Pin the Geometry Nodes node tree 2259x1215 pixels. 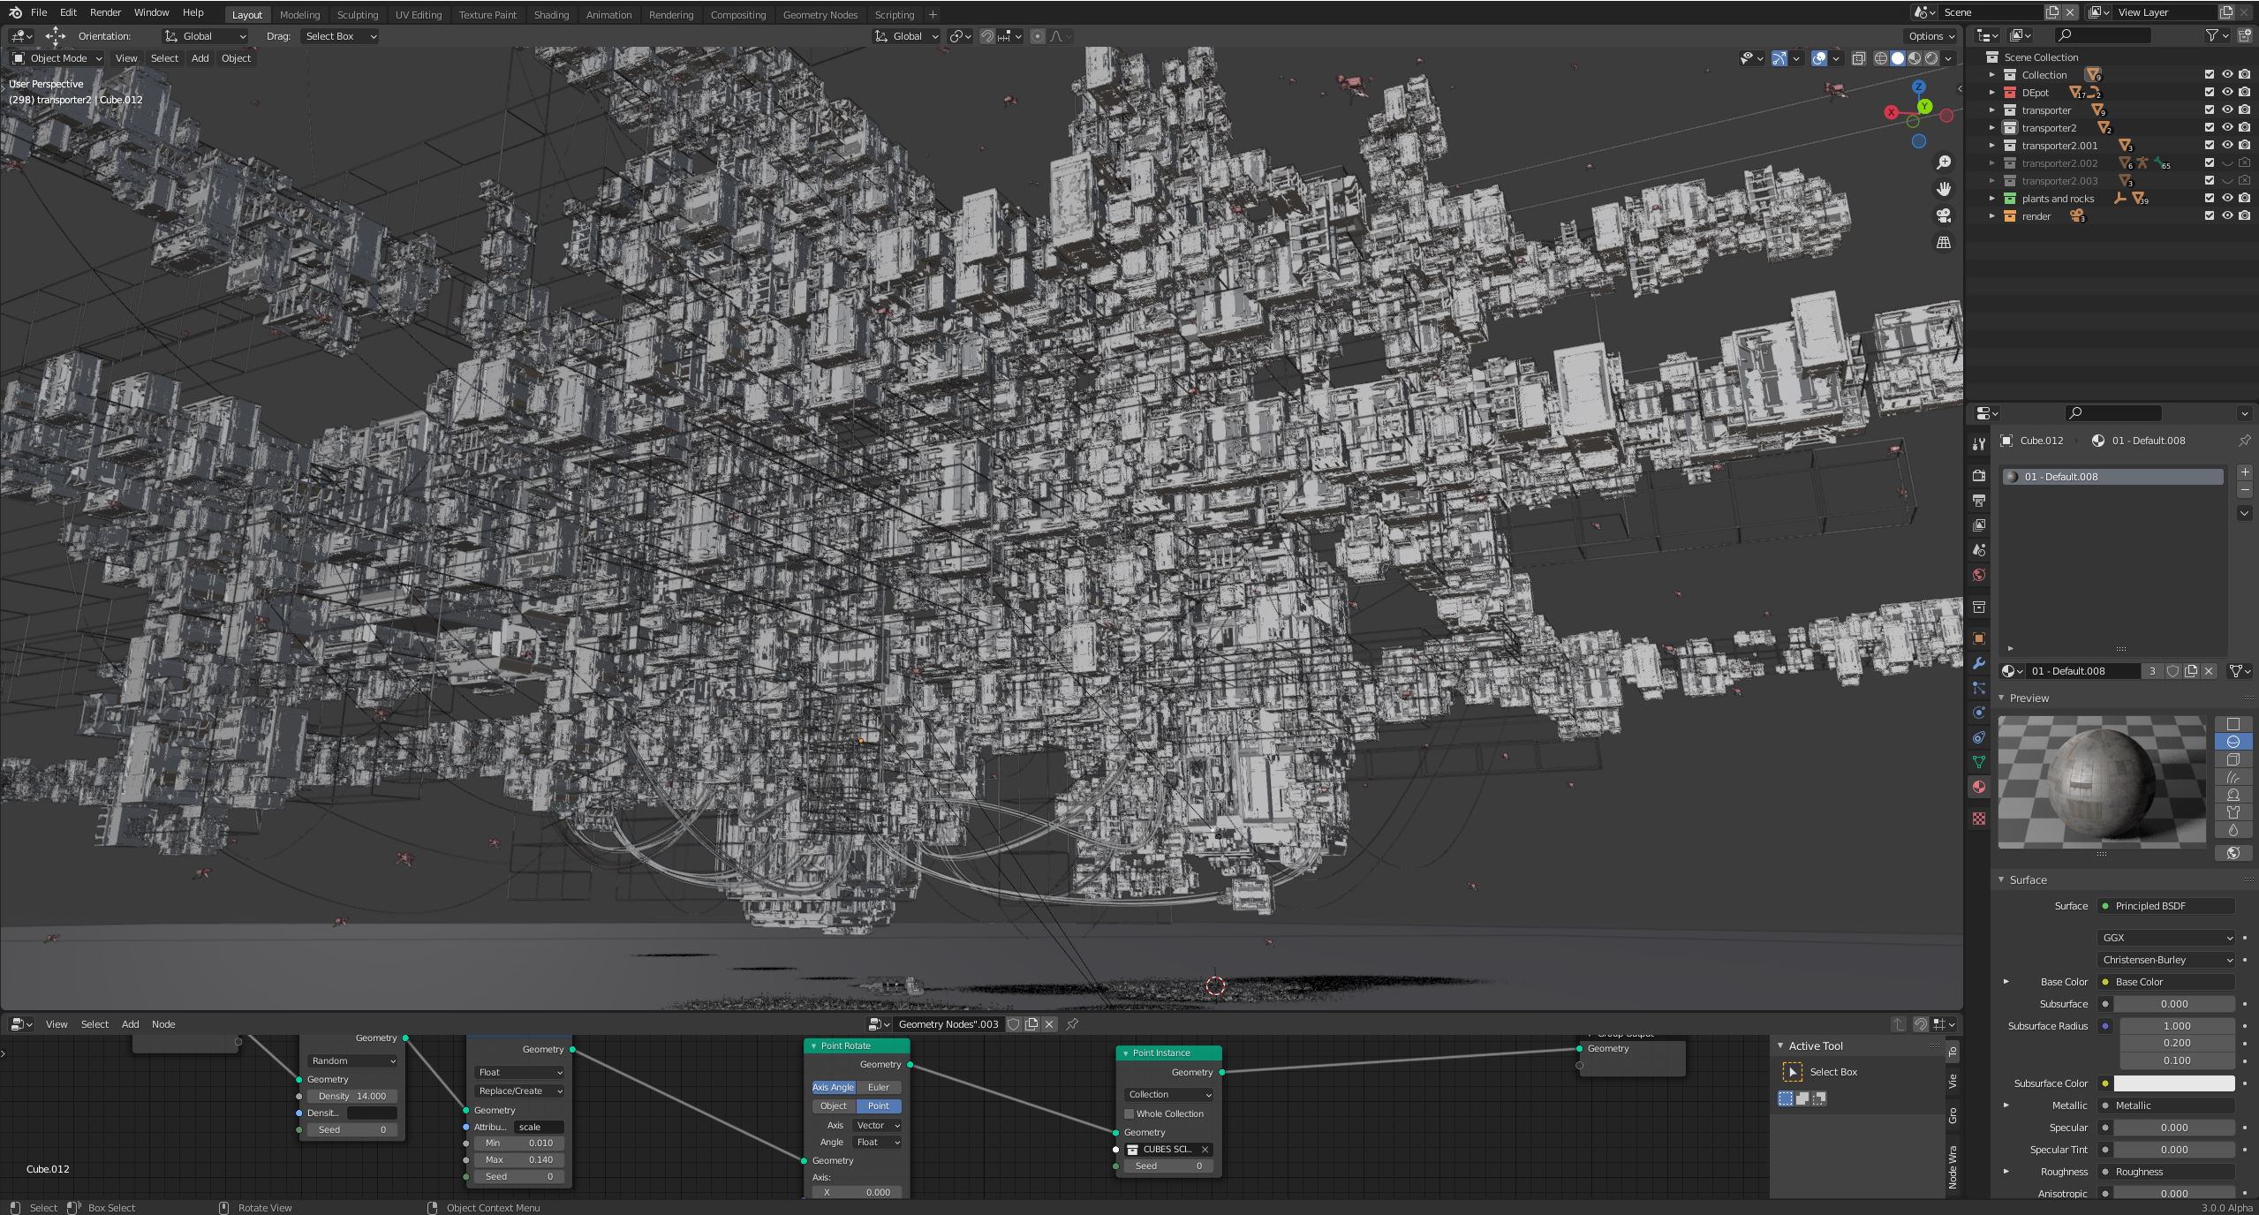click(1072, 1024)
